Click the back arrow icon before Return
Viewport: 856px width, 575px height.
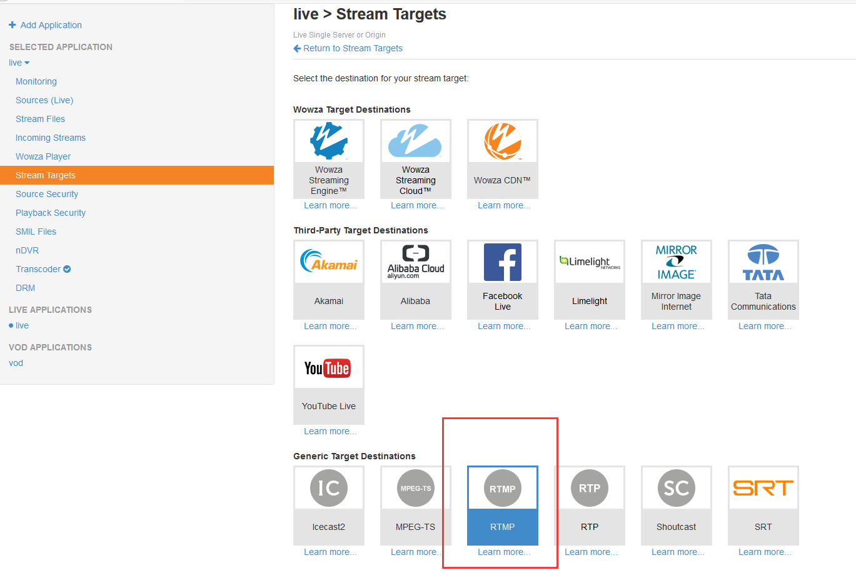coord(297,48)
